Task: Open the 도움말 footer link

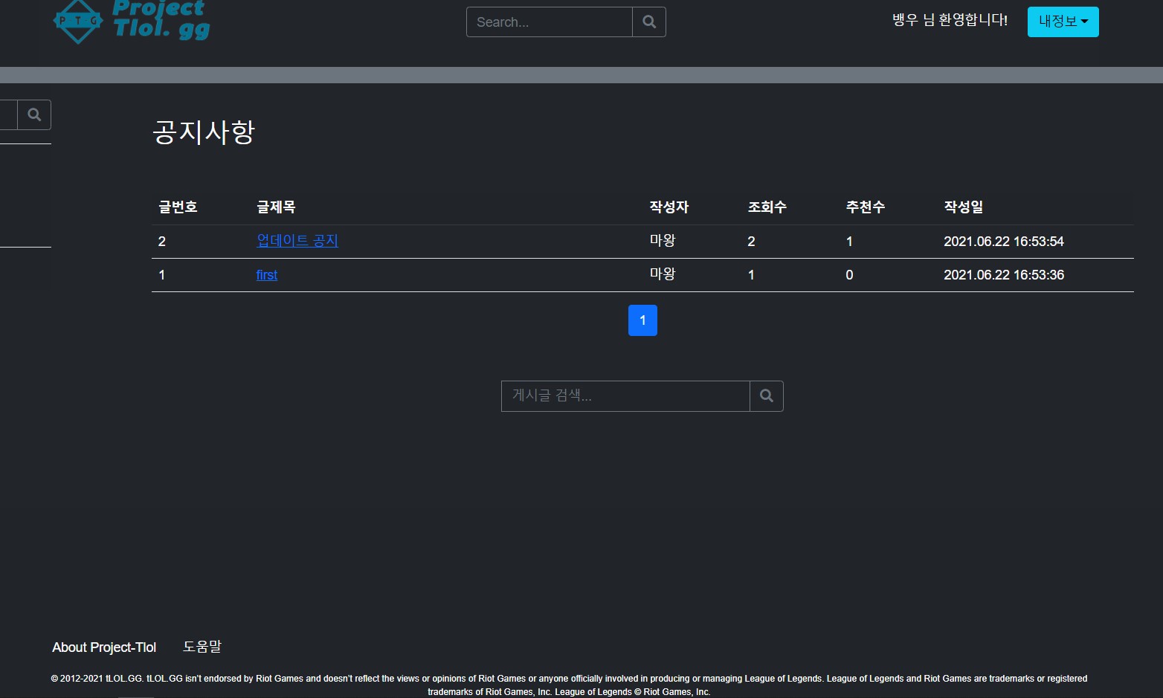Action: [202, 647]
